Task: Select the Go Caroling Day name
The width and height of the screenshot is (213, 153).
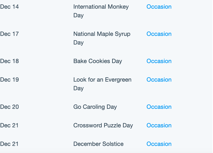Action: (95, 107)
